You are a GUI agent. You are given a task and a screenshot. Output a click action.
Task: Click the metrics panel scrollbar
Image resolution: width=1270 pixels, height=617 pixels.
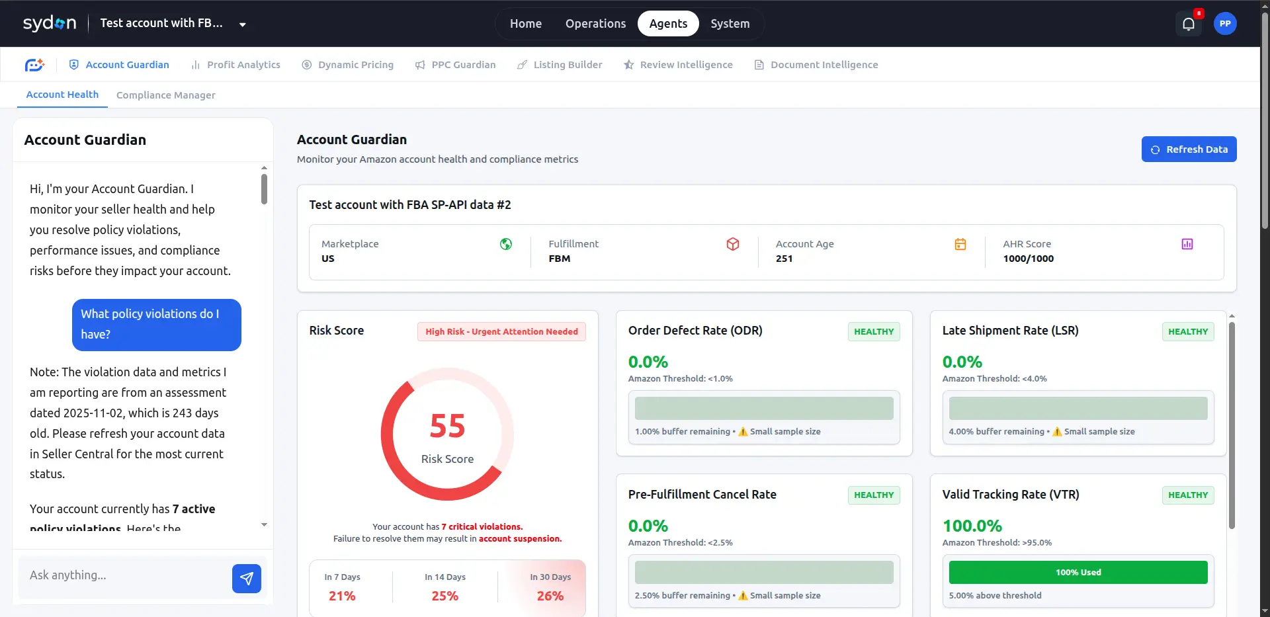[x=1232, y=425]
